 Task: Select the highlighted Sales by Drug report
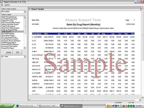13,31
